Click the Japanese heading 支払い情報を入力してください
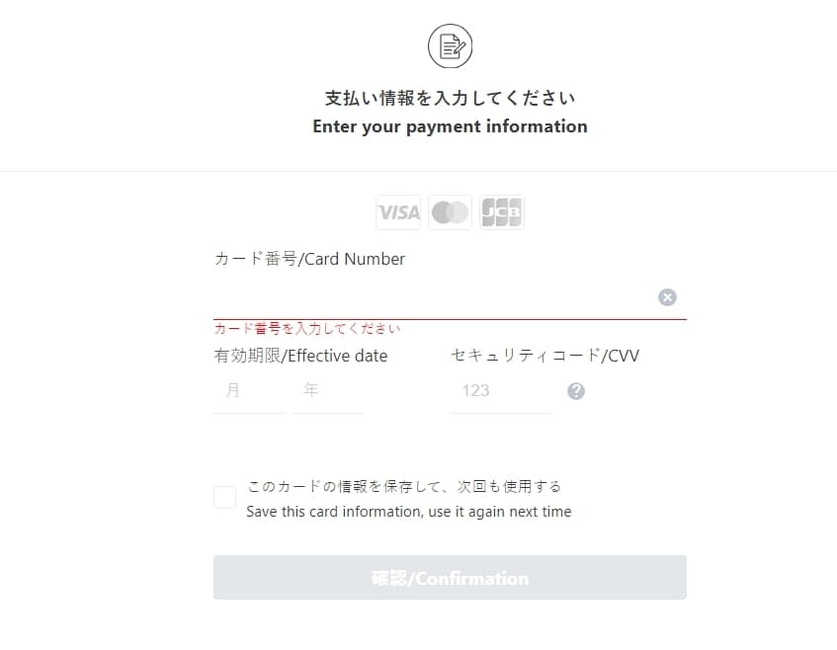Image resolution: width=837 pixels, height=650 pixels. 450,98
